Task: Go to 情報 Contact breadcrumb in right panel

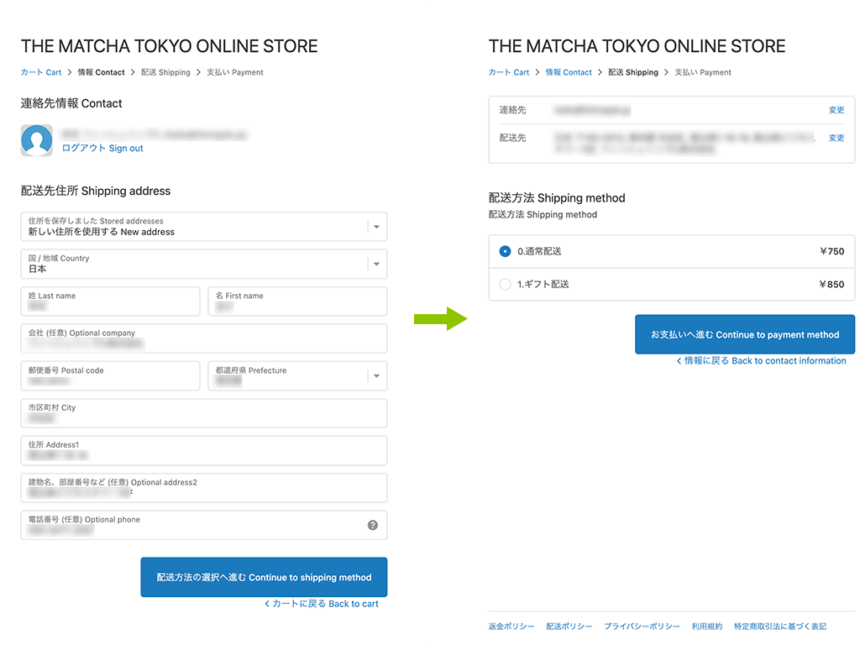Action: point(569,73)
